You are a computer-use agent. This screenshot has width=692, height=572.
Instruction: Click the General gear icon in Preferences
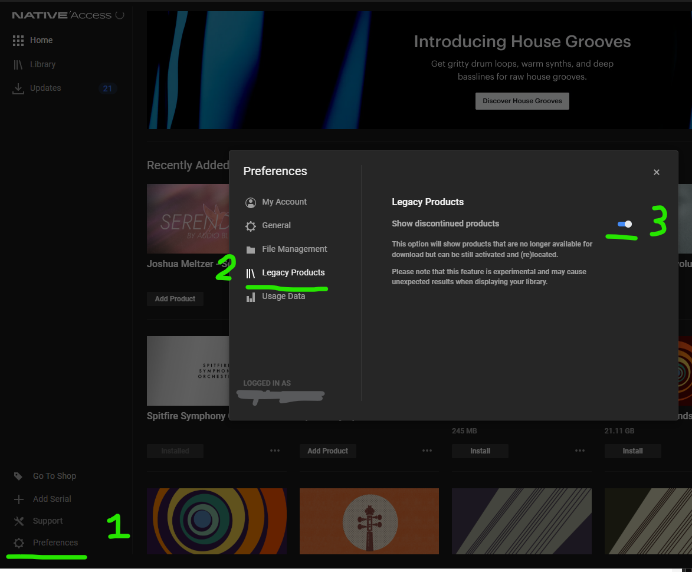[x=251, y=226]
